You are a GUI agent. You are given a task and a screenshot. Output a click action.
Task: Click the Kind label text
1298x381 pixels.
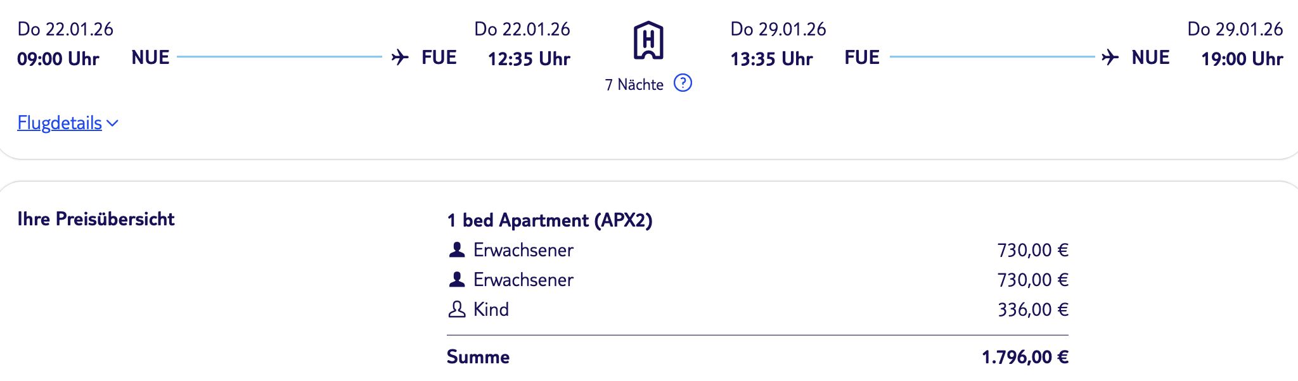pyautogui.click(x=491, y=309)
